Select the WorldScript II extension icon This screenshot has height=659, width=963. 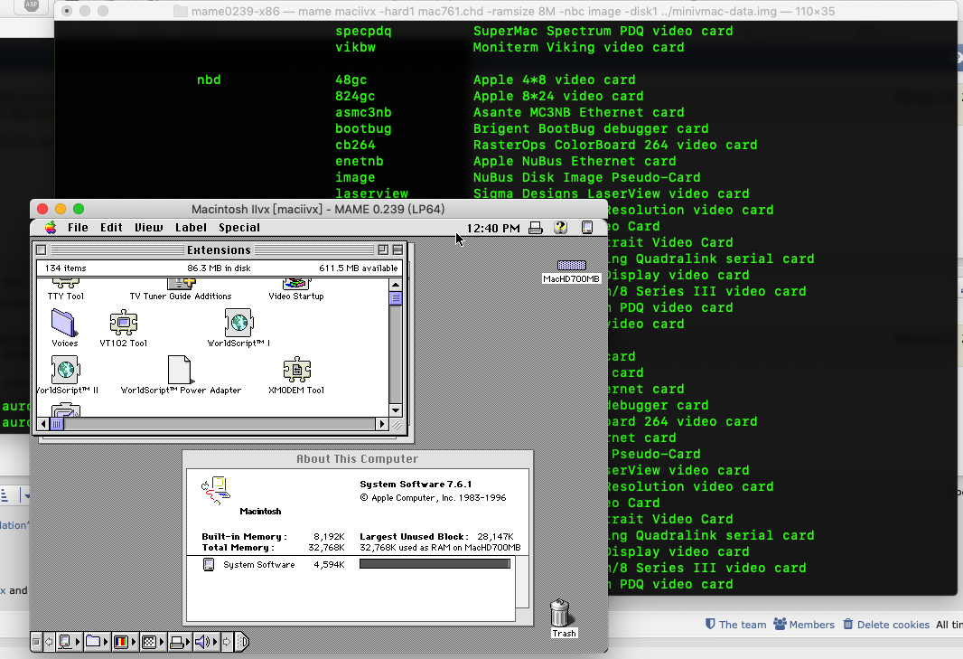65,370
